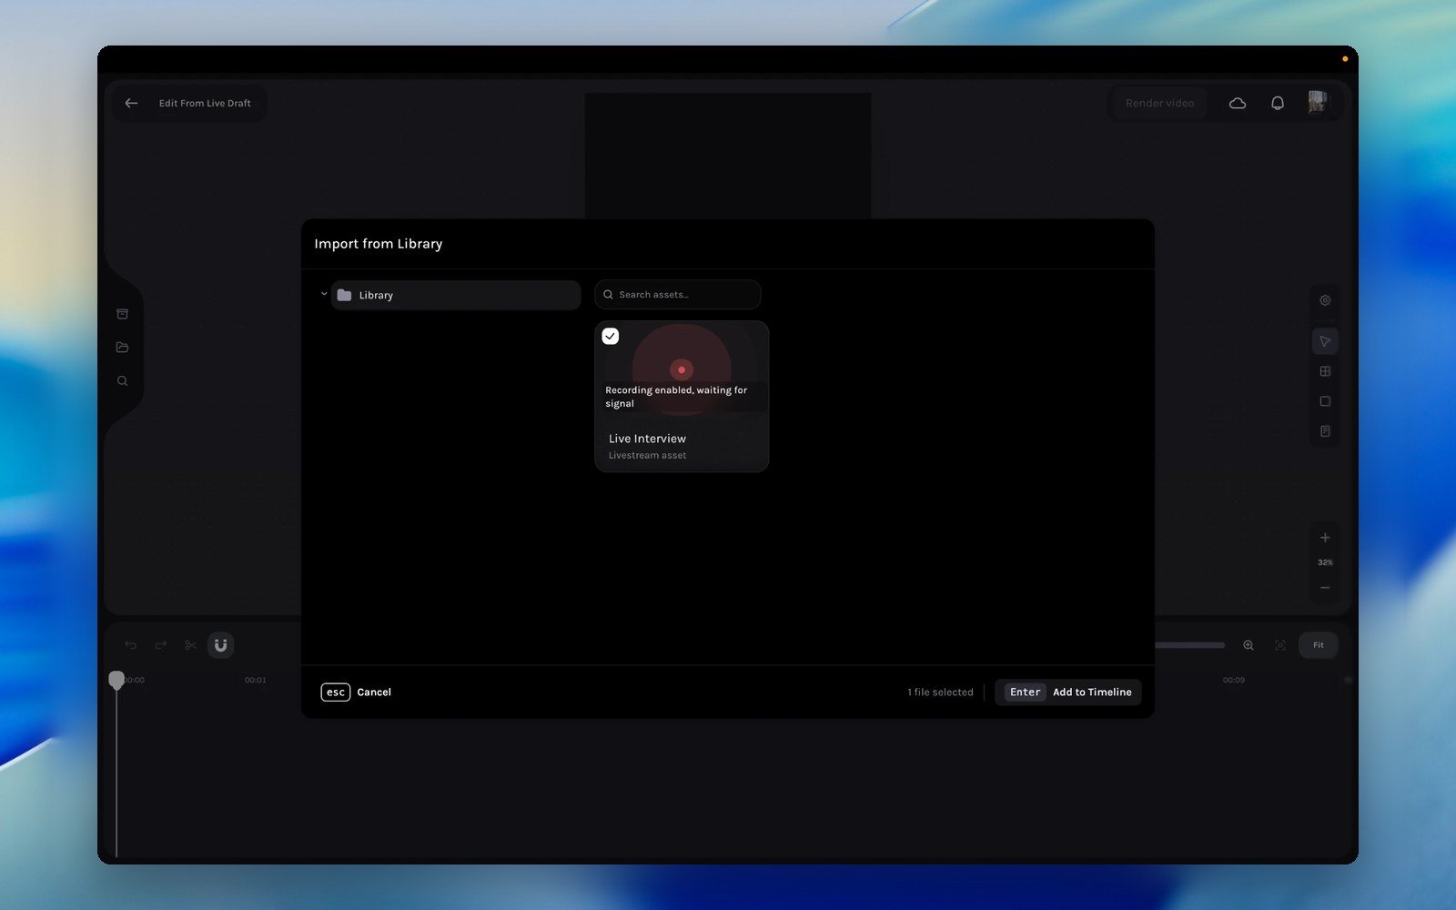
Task: Click Add to Timeline button
Action: coord(1068,693)
